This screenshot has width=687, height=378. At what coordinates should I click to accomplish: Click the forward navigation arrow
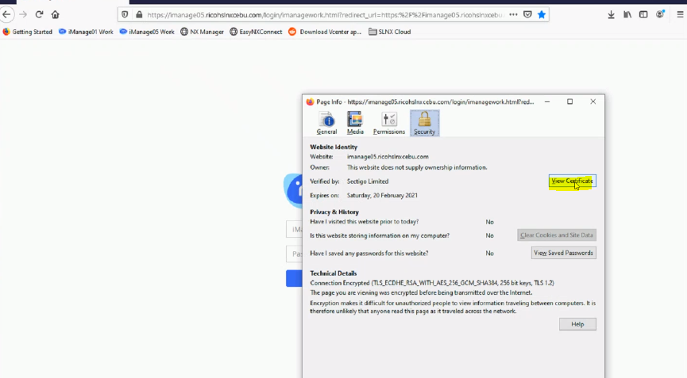(23, 14)
